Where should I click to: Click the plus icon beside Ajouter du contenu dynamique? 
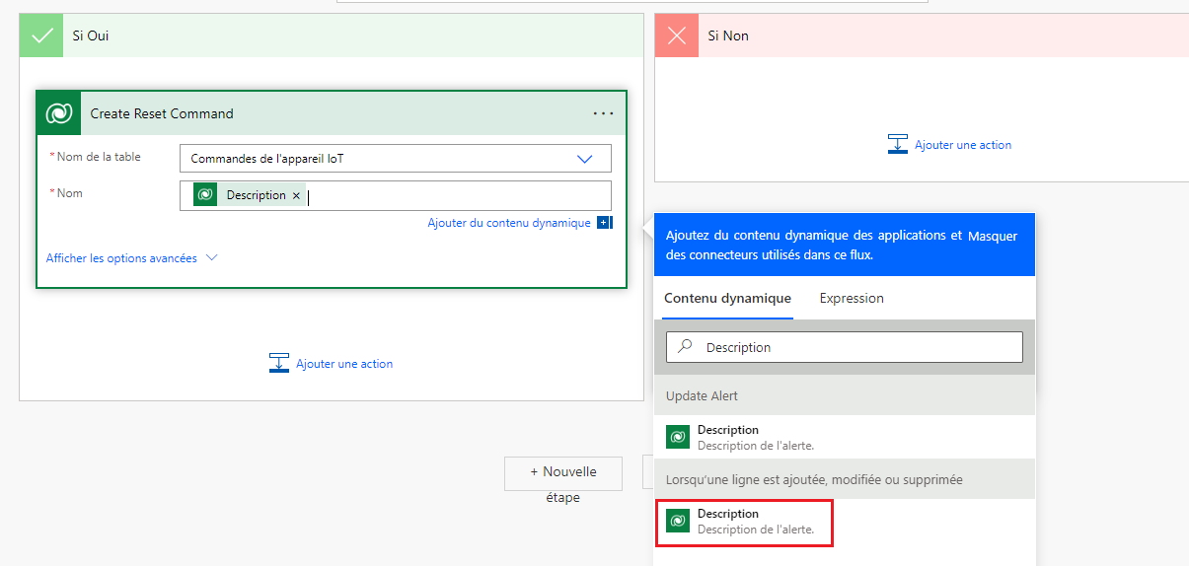click(x=604, y=223)
